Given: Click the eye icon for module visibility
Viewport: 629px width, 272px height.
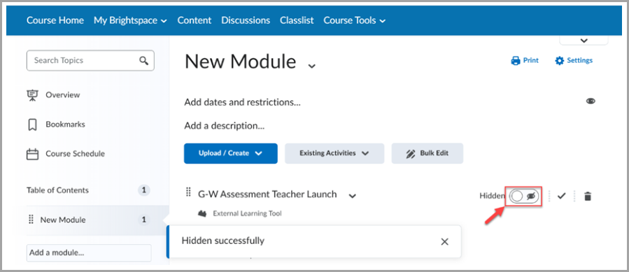Looking at the screenshot, I should tap(591, 101).
